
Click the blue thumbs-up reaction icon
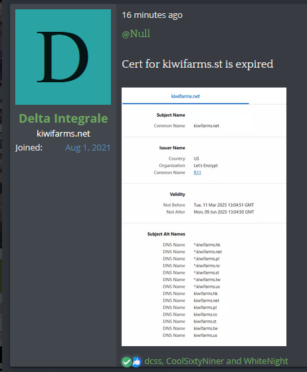coord(136,362)
